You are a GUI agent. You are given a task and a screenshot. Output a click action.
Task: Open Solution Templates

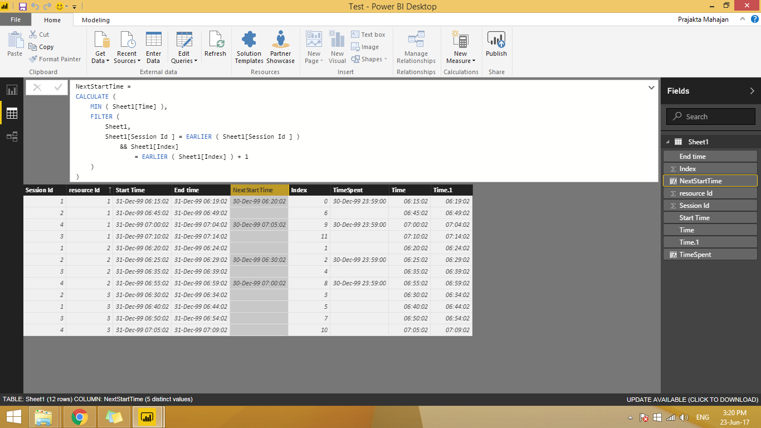click(249, 47)
